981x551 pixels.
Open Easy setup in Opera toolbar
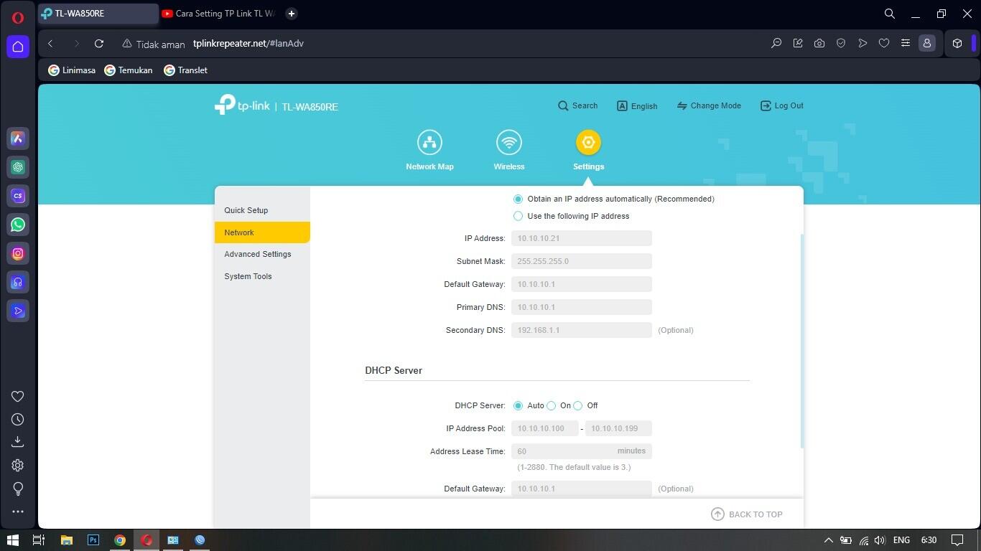click(x=906, y=44)
